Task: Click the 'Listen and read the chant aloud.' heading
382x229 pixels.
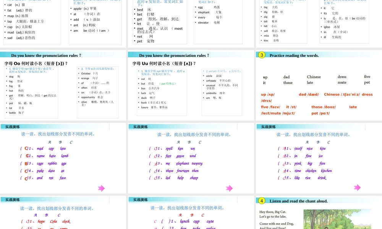Action: [298, 201]
